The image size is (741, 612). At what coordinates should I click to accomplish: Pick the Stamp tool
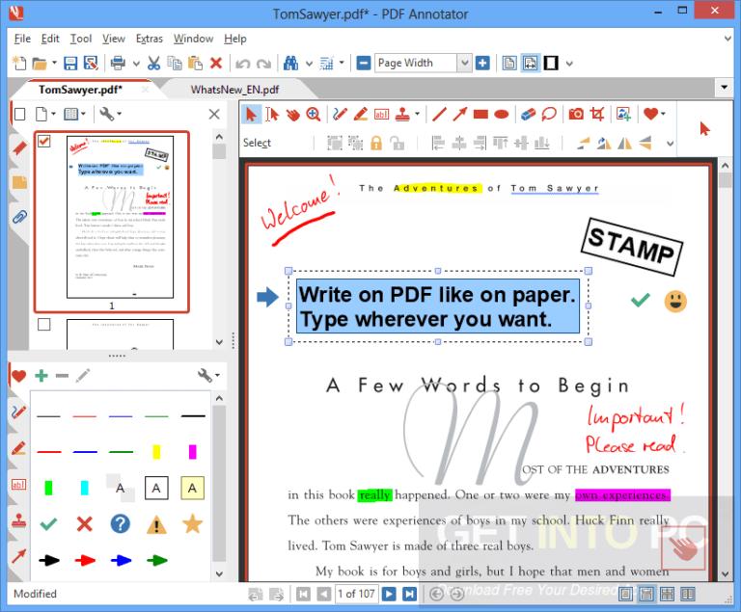[x=402, y=115]
